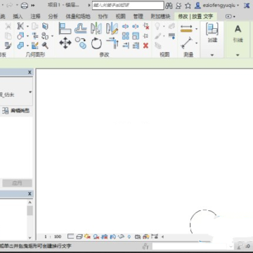Click the Linework icon in View panel
Image resolution: width=253 pixels, height=253 pixels.
tap(171, 36)
